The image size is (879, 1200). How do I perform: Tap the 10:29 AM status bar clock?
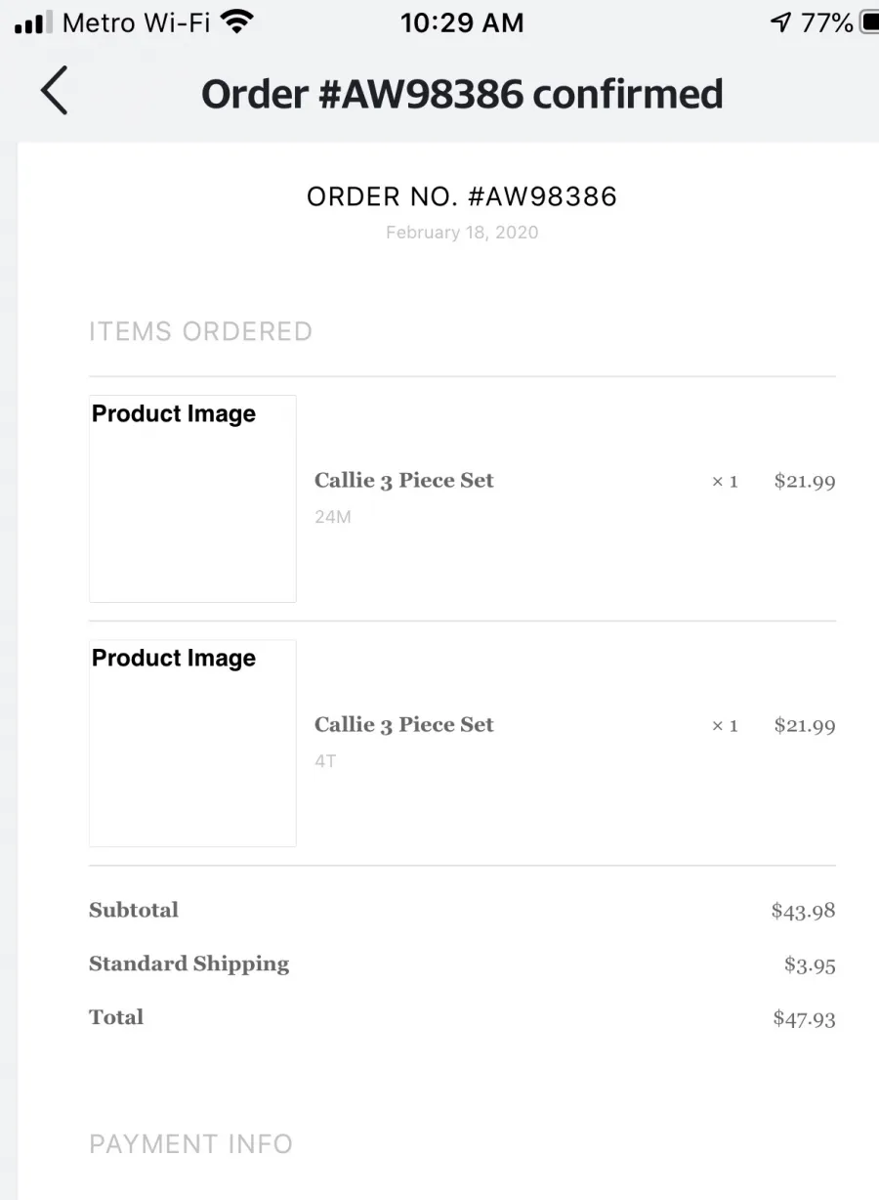pos(462,22)
